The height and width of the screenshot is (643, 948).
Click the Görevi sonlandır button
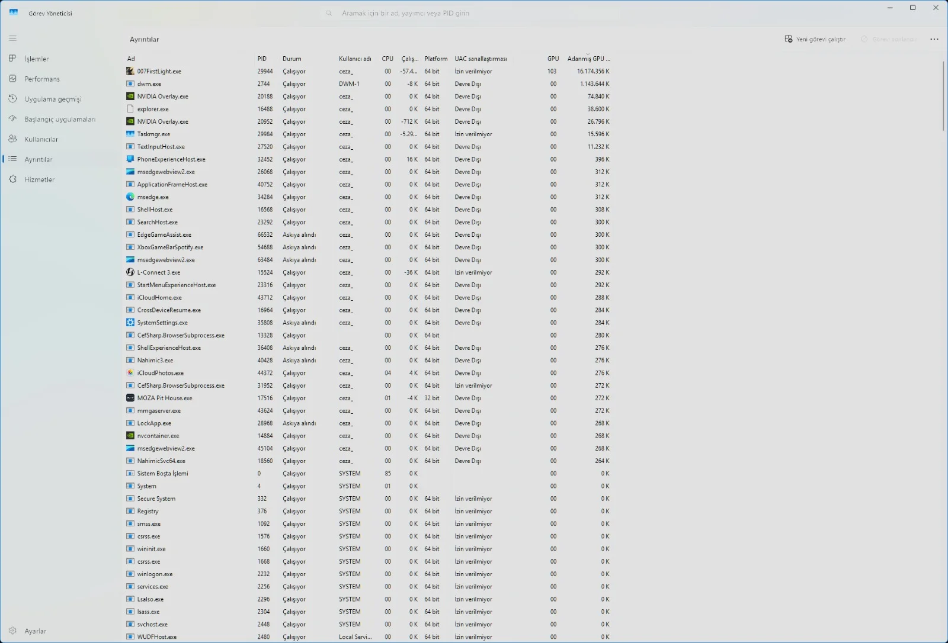point(889,39)
